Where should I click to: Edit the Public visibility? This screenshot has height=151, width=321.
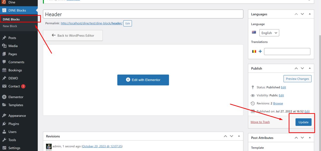[281, 95]
